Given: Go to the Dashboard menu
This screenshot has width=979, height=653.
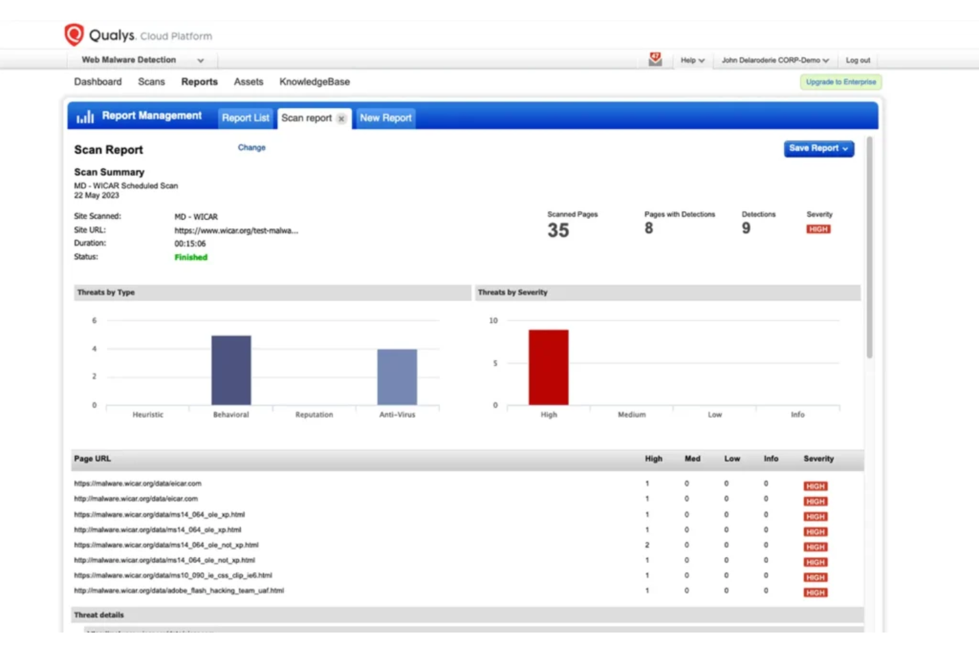Looking at the screenshot, I should [98, 81].
